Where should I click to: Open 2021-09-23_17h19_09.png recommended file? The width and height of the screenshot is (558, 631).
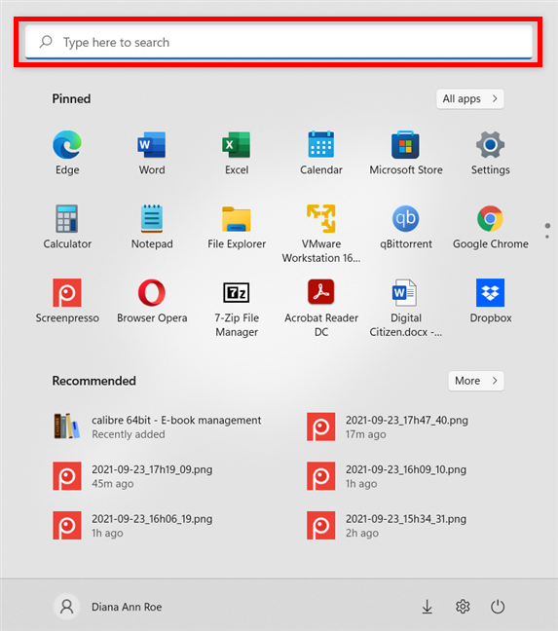(x=132, y=476)
